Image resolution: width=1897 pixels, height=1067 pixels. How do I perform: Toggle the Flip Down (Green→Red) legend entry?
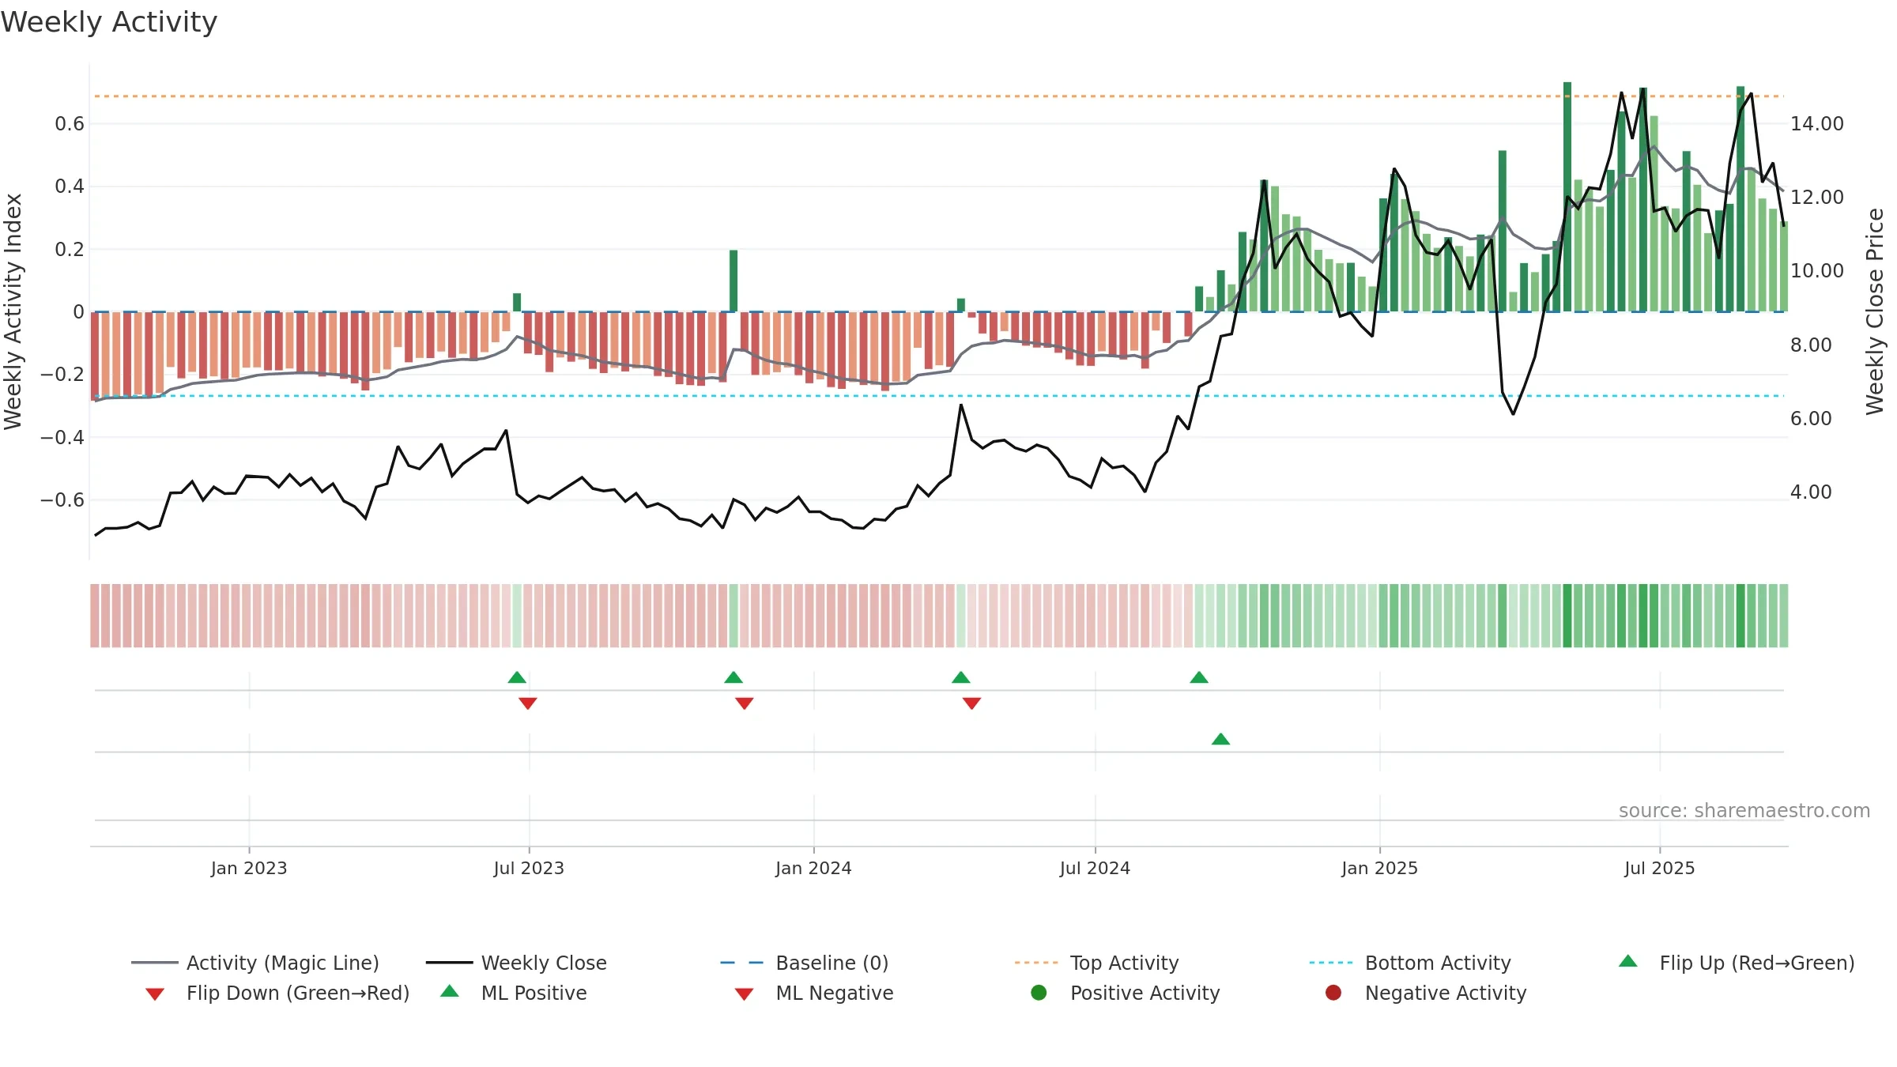tap(277, 993)
